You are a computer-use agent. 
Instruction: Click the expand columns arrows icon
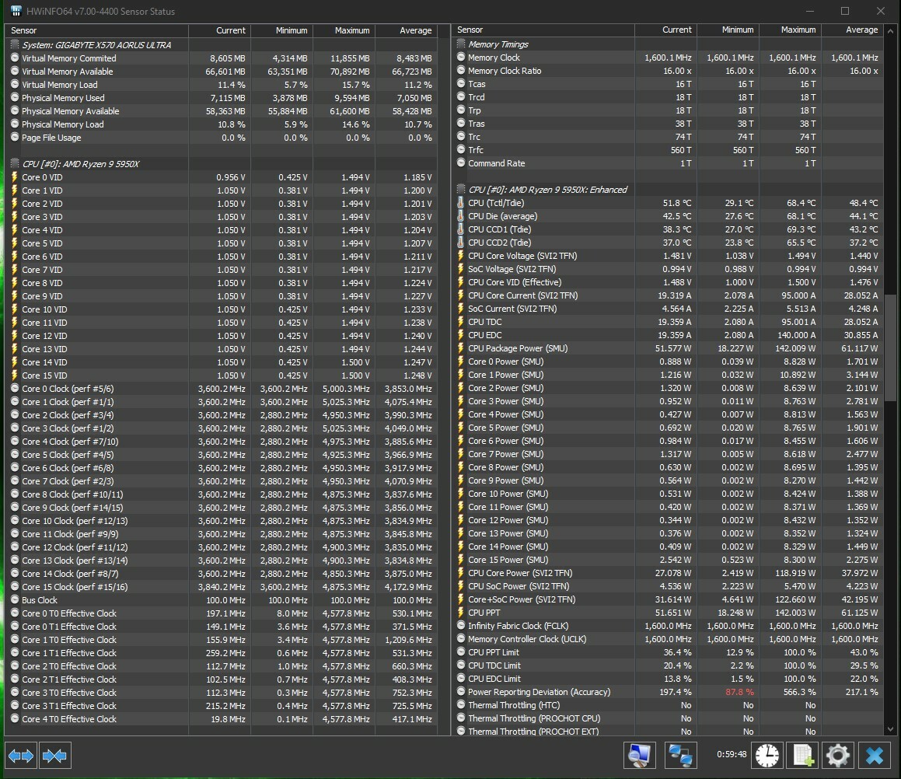pyautogui.click(x=21, y=756)
